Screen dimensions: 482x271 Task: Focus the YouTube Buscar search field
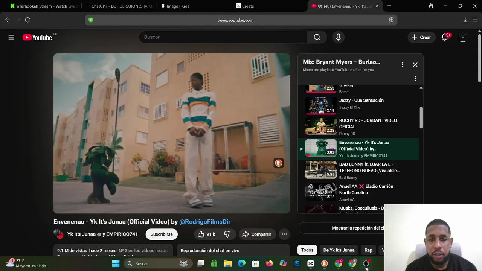(x=223, y=37)
